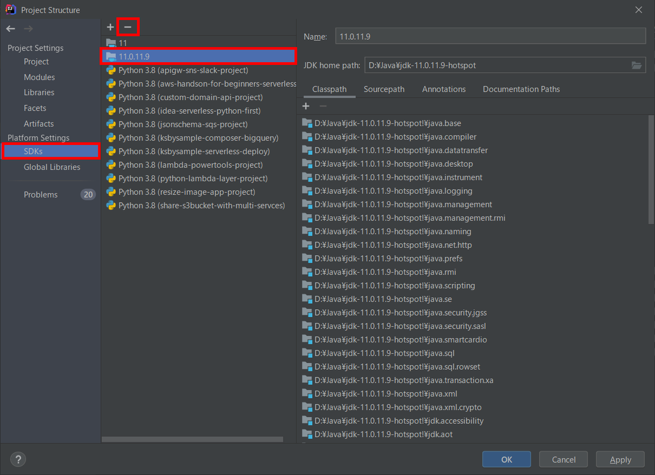Click Python icon for apigw-sns-slack-project
Image resolution: width=655 pixels, height=475 pixels.
[111, 70]
